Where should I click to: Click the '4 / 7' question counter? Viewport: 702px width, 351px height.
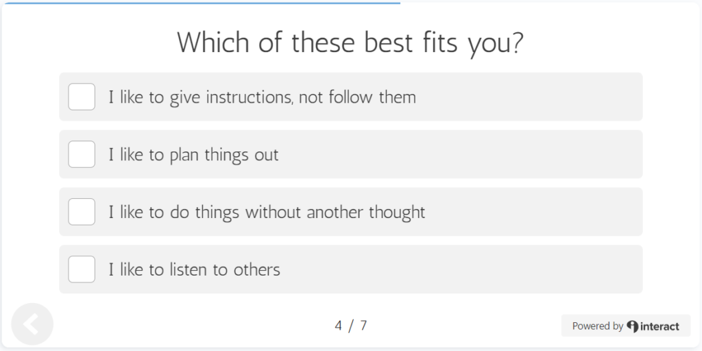[350, 326]
